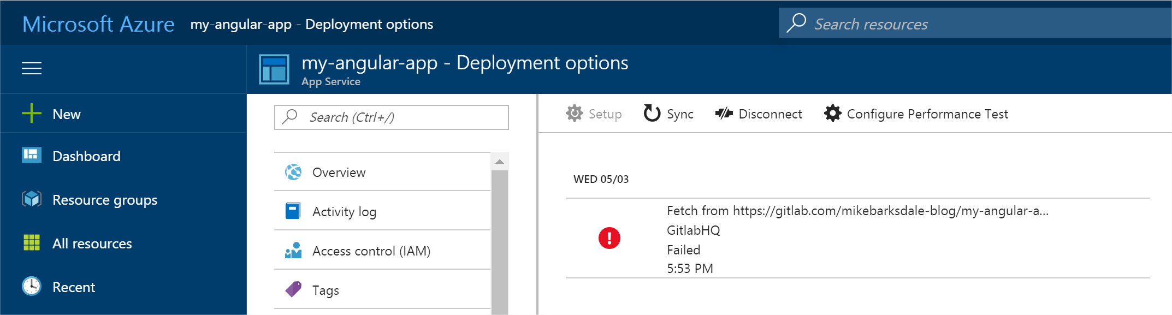
Task: Click the App Service subtitle
Action: click(x=331, y=82)
